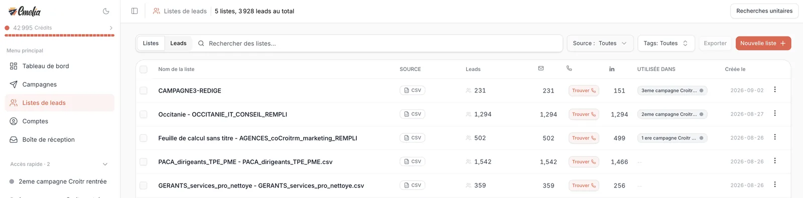Open row menu for Feuille de calcul list

pos(775,137)
